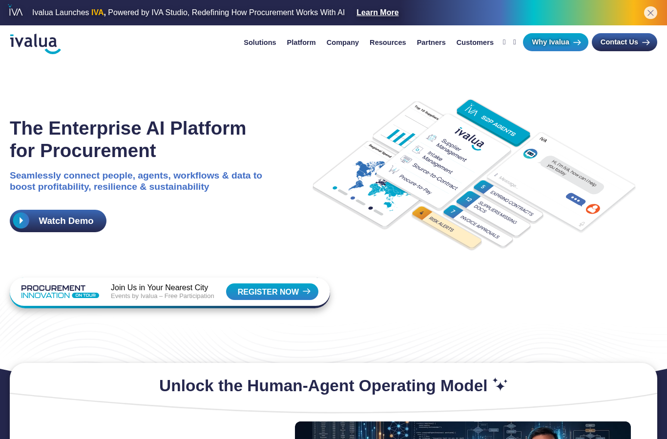Open the Customers menu
Image resolution: width=667 pixels, height=439 pixels.
(475, 42)
